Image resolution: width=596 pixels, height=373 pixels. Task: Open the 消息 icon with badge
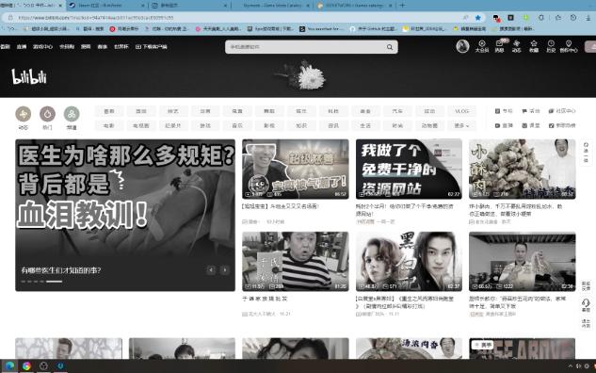[x=499, y=46]
